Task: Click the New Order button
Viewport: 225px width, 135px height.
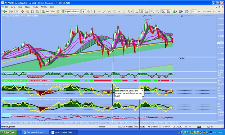Action: 48,12
